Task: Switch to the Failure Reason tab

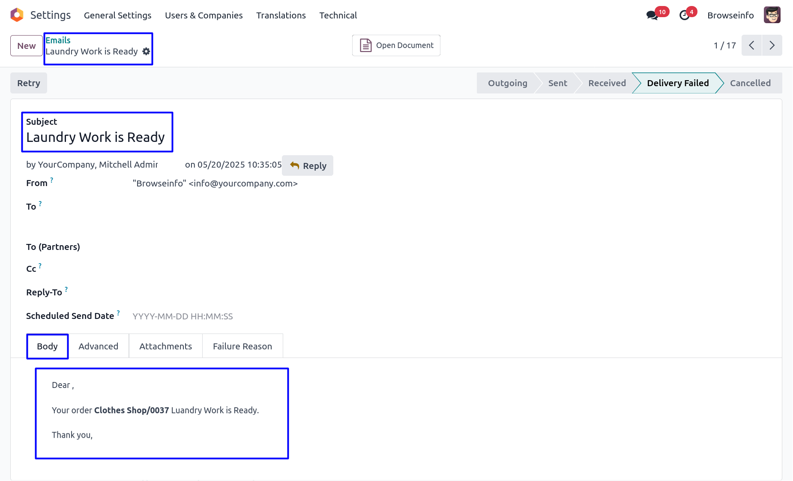Action: 242,346
